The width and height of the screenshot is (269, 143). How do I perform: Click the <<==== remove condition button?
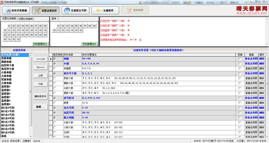coord(40,68)
